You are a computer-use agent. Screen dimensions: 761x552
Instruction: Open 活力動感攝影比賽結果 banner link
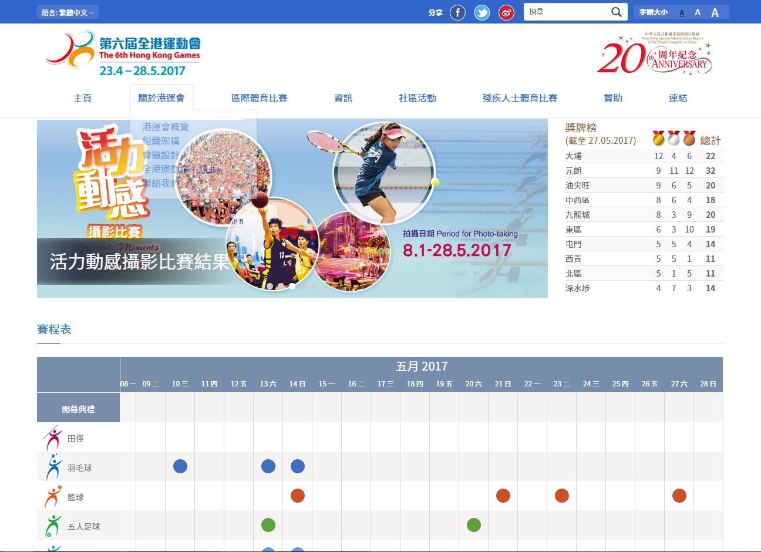click(139, 261)
